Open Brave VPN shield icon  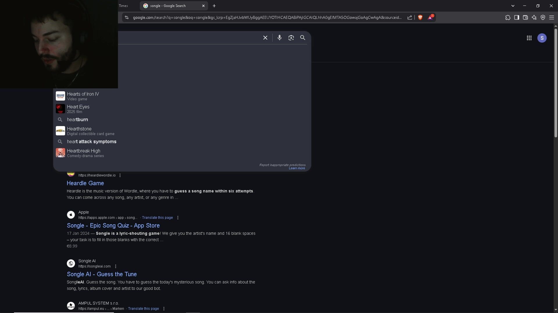pos(543,17)
